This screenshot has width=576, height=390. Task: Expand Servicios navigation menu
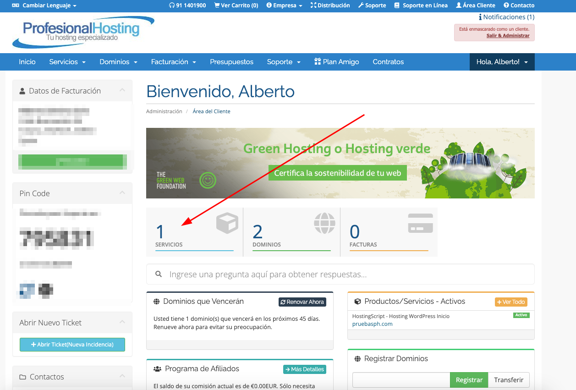pos(67,62)
